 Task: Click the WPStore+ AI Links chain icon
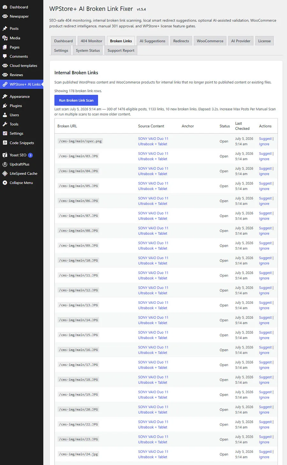point(5,84)
